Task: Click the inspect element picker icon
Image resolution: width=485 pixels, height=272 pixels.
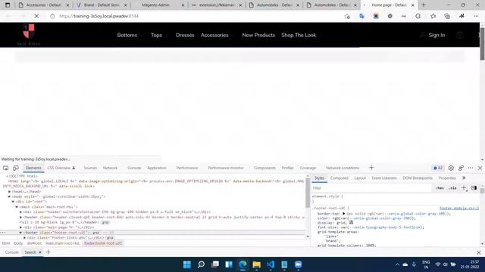Action: point(5,168)
